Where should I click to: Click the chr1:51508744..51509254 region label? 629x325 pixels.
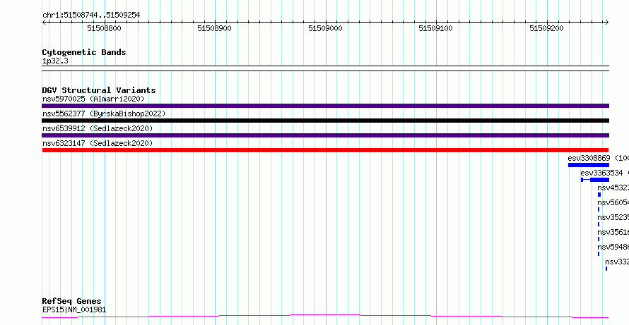coord(91,16)
